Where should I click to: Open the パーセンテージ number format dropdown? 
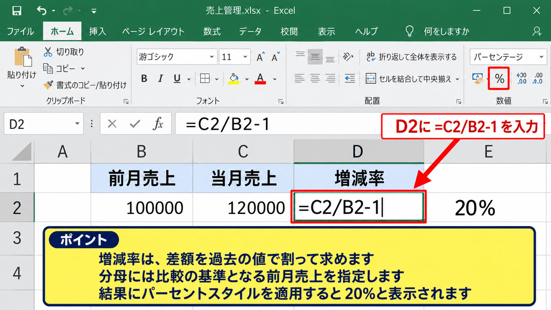[541, 57]
